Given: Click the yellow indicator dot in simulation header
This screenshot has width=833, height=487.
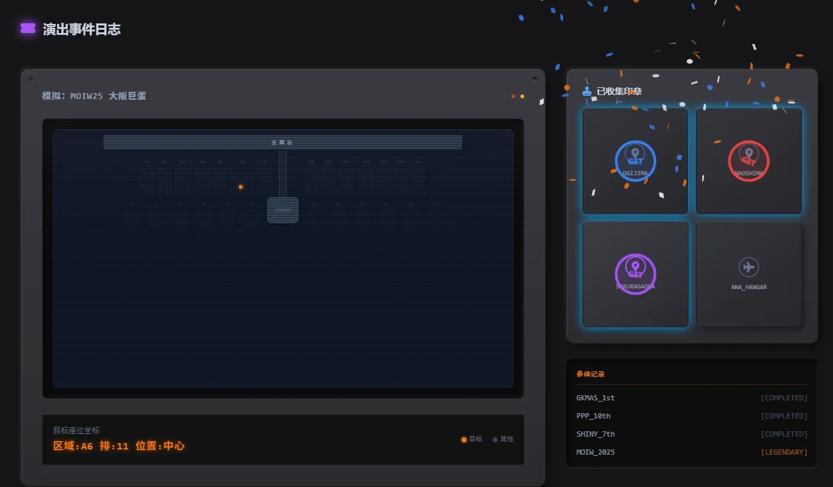Looking at the screenshot, I should click(x=522, y=96).
